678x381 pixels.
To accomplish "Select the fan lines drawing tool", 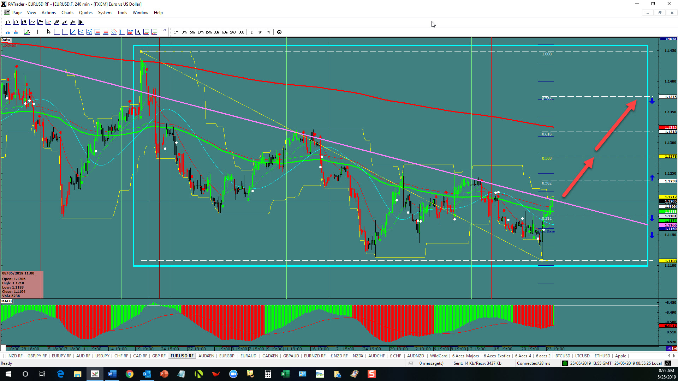I will [113, 32].
